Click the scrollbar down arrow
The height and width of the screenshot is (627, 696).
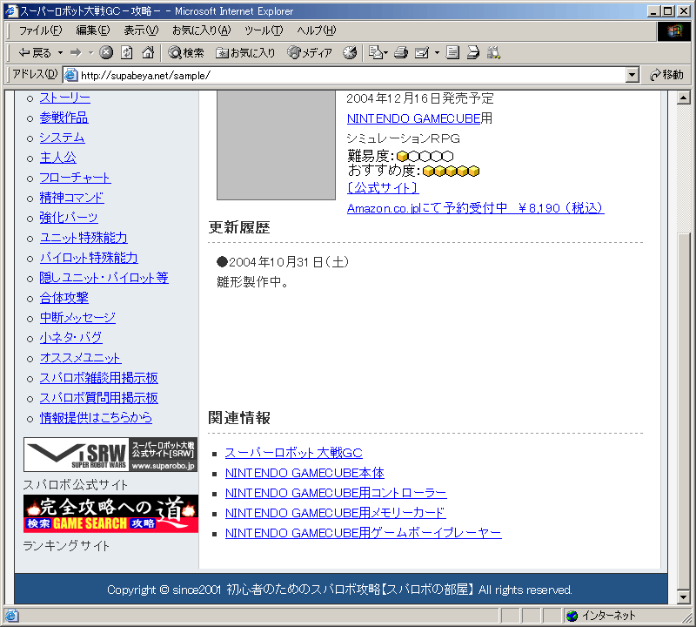(683, 597)
